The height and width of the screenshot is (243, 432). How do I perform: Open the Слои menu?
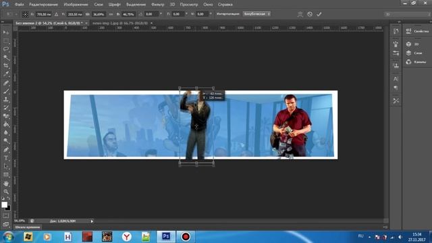pyautogui.click(x=99, y=5)
